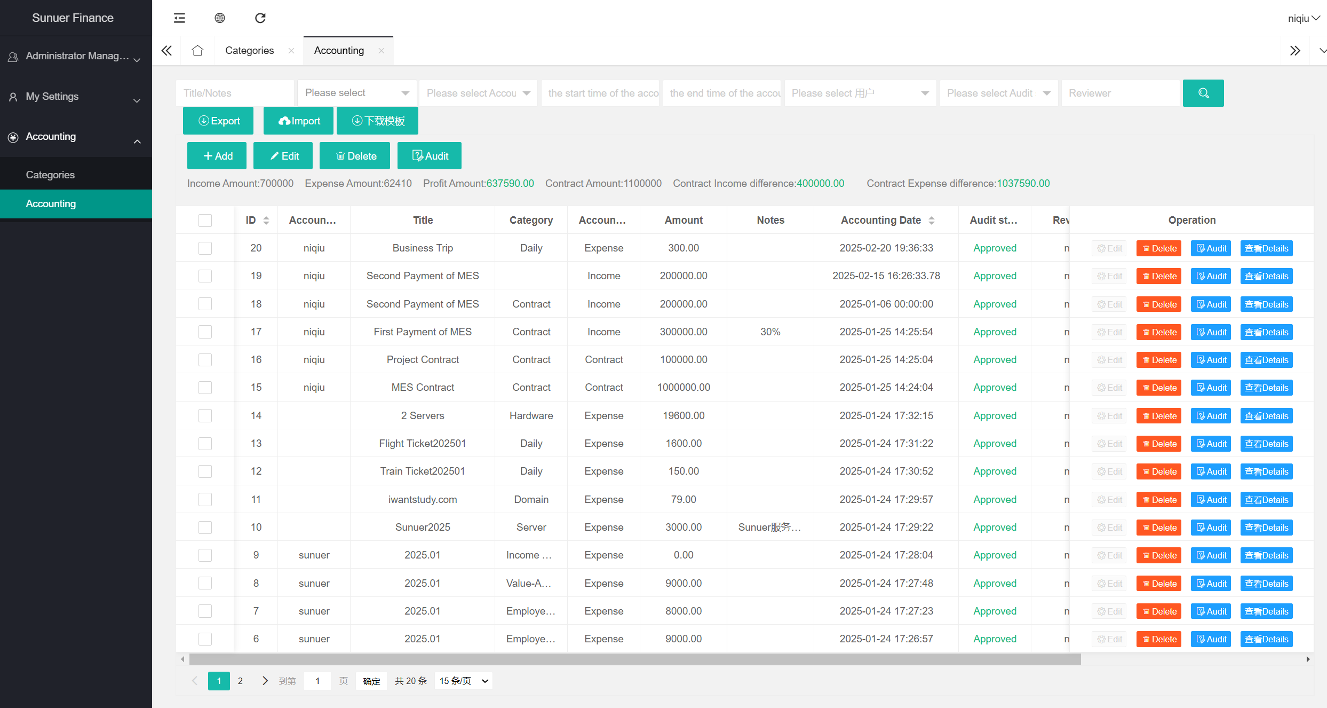Sort the table by ID column
The height and width of the screenshot is (708, 1327).
(x=266, y=221)
